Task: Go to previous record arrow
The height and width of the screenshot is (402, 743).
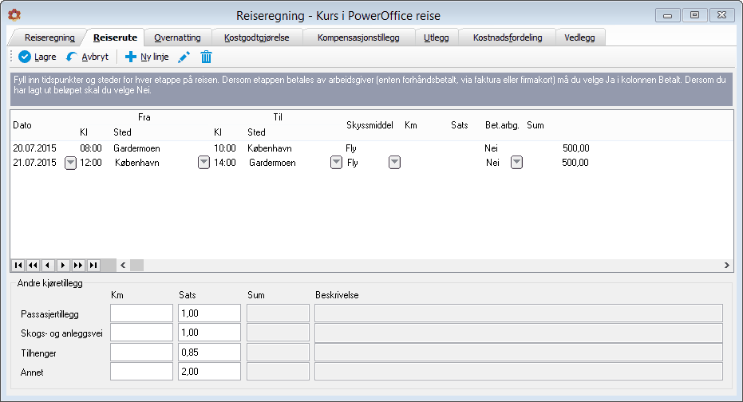Action: pos(47,265)
